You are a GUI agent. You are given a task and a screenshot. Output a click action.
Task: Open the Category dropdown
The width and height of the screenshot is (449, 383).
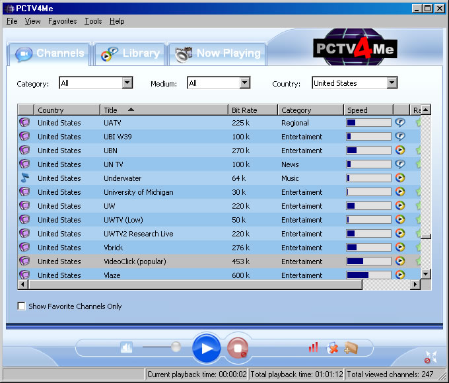[x=127, y=83]
